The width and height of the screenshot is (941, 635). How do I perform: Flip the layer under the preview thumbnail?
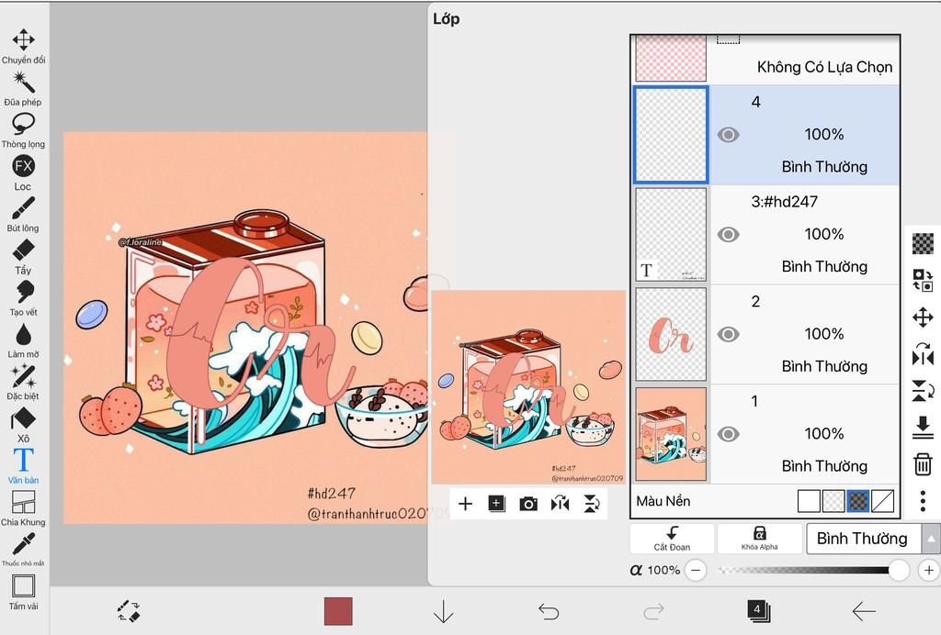pyautogui.click(x=560, y=504)
